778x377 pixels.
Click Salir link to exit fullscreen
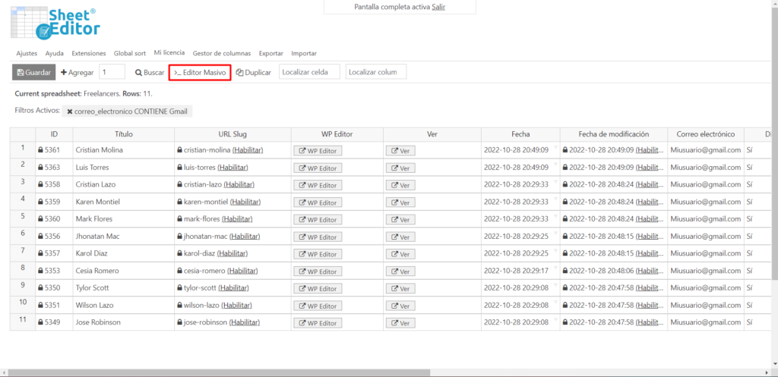coord(438,7)
